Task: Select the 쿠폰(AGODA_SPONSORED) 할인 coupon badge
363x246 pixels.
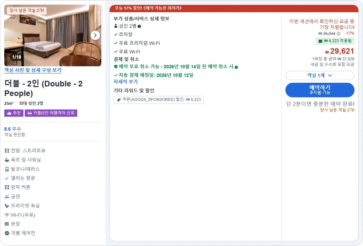Action: pos(159,100)
